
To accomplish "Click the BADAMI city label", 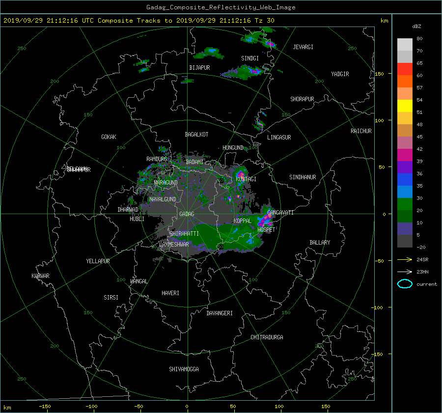I will 194,162.
